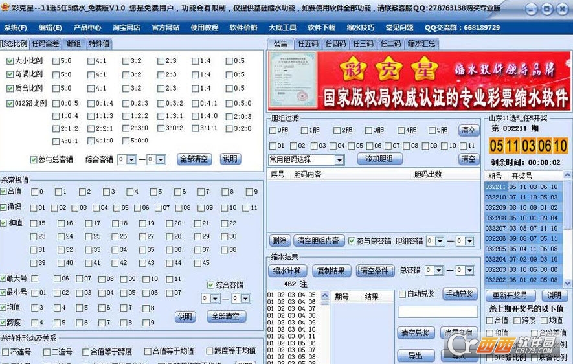Open the 系统(F) menu
This screenshot has height=364, width=573.
(x=16, y=27)
